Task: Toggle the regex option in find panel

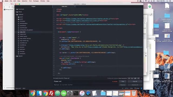Action: (129, 78)
